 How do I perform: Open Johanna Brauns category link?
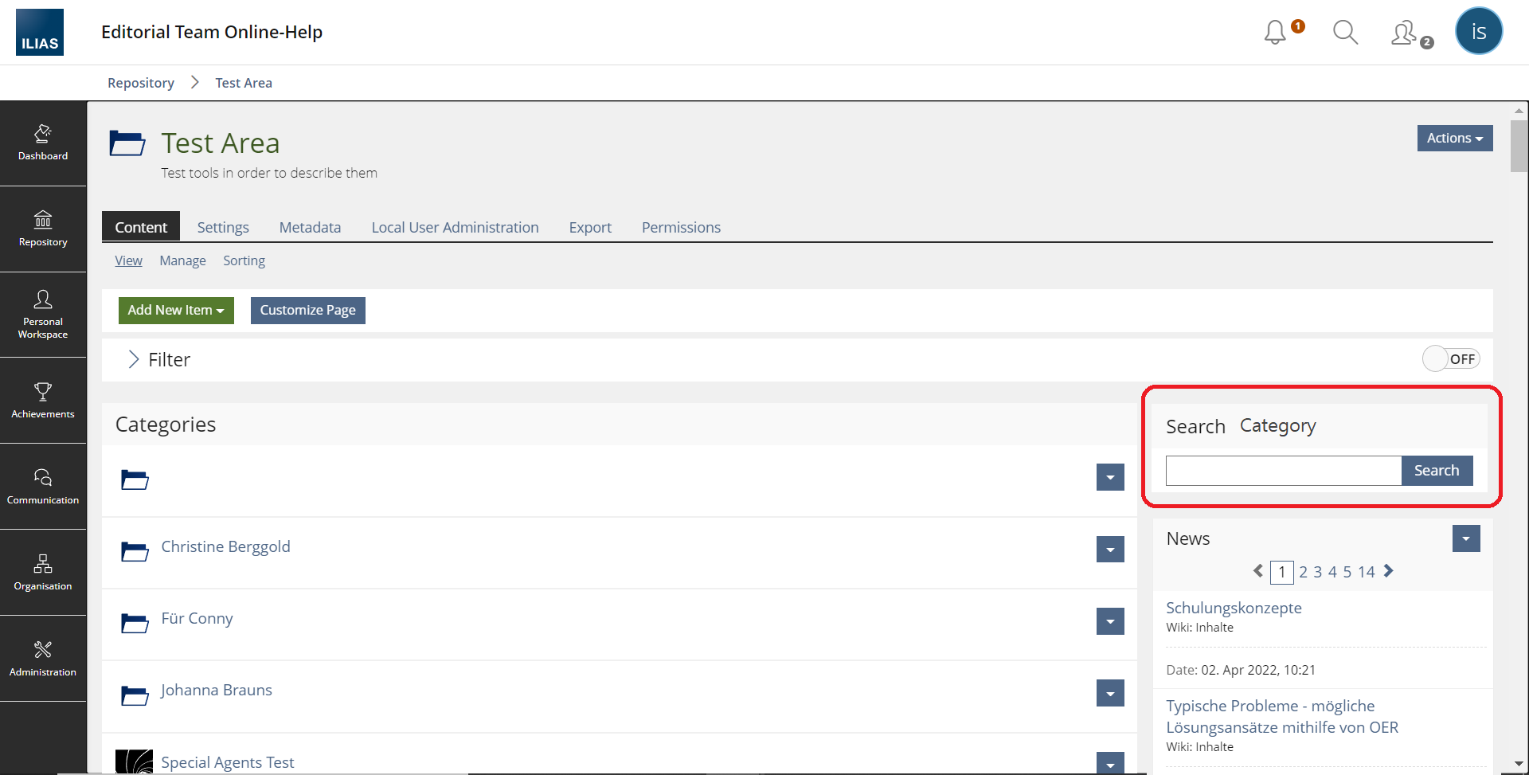pos(216,690)
